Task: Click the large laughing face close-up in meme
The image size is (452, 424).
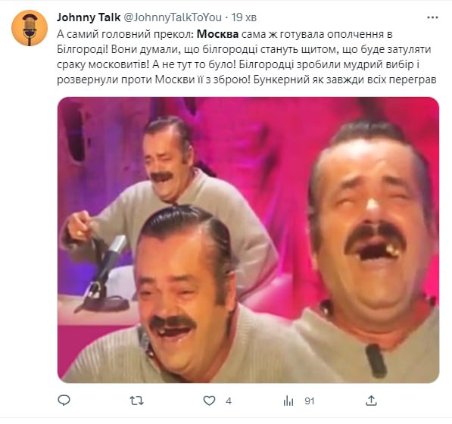Action: (x=372, y=219)
